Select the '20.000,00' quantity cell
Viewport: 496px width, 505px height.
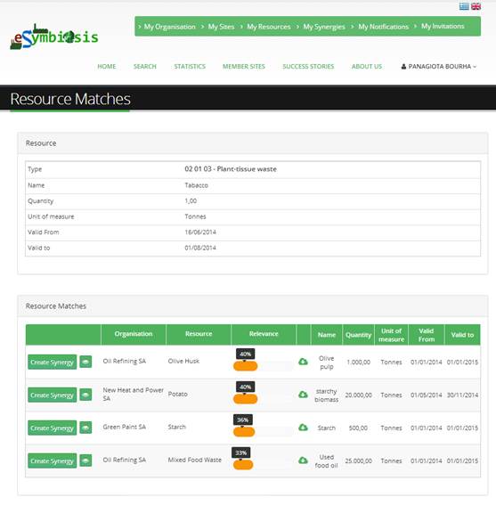pos(359,395)
